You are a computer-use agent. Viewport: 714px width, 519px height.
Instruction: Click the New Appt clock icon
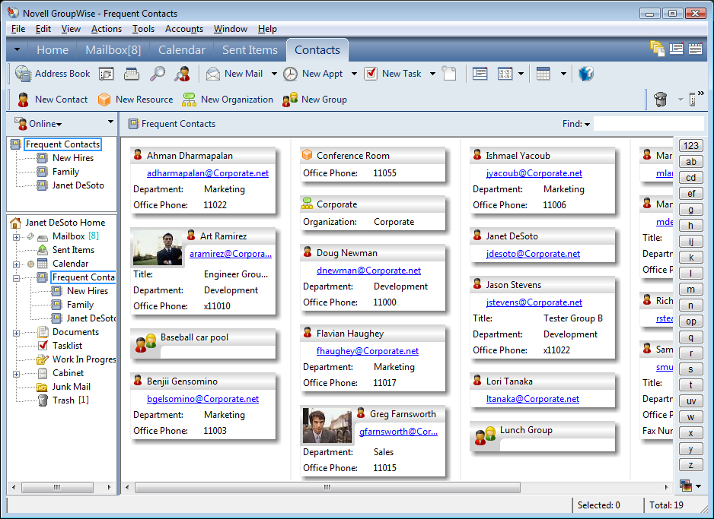290,74
